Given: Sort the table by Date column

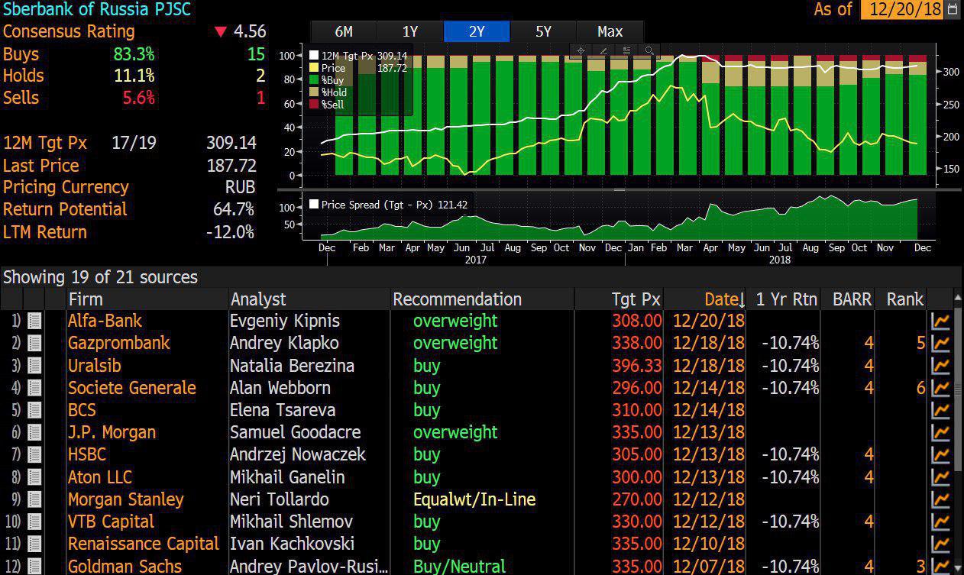Looking at the screenshot, I should coord(725,299).
